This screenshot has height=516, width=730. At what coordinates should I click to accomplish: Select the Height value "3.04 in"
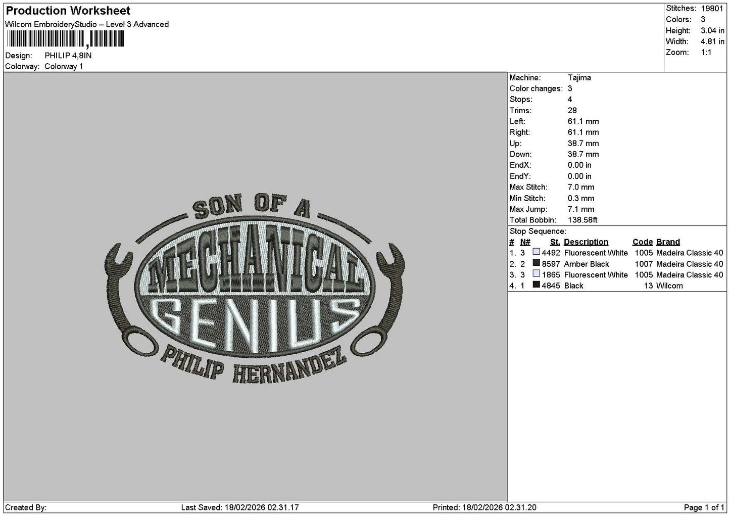712,31
